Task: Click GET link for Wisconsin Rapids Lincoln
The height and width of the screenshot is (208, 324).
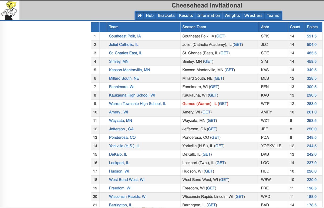Action: [x=240, y=197]
